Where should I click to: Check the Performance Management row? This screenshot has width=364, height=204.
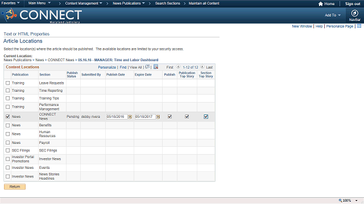pos(7,107)
